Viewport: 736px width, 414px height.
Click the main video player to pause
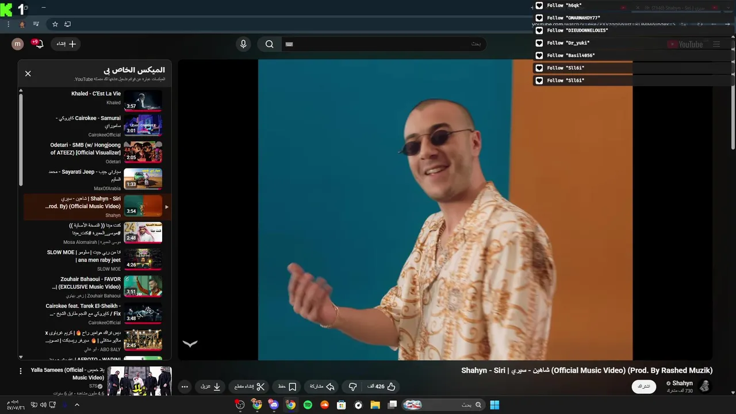click(x=445, y=210)
